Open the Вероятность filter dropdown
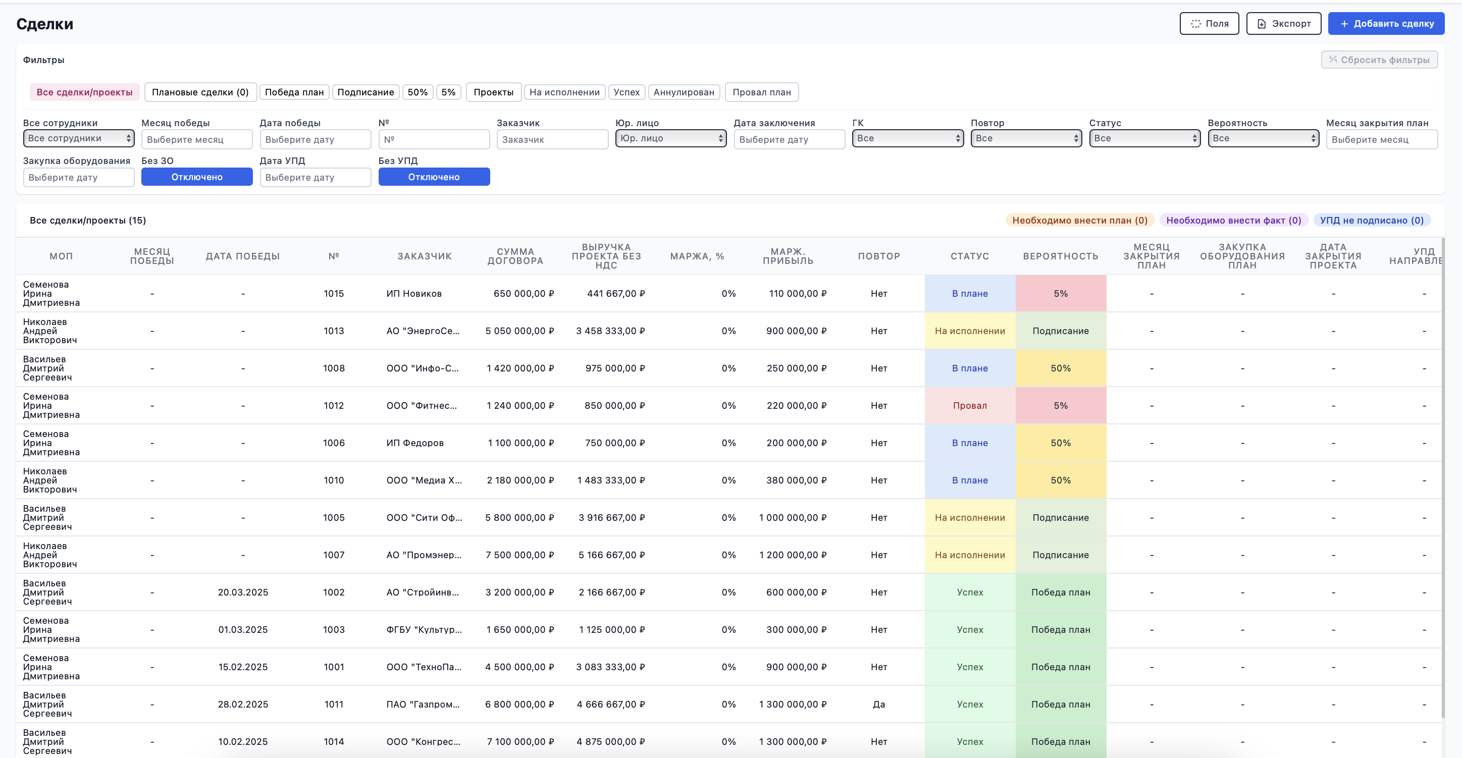 coord(1263,138)
